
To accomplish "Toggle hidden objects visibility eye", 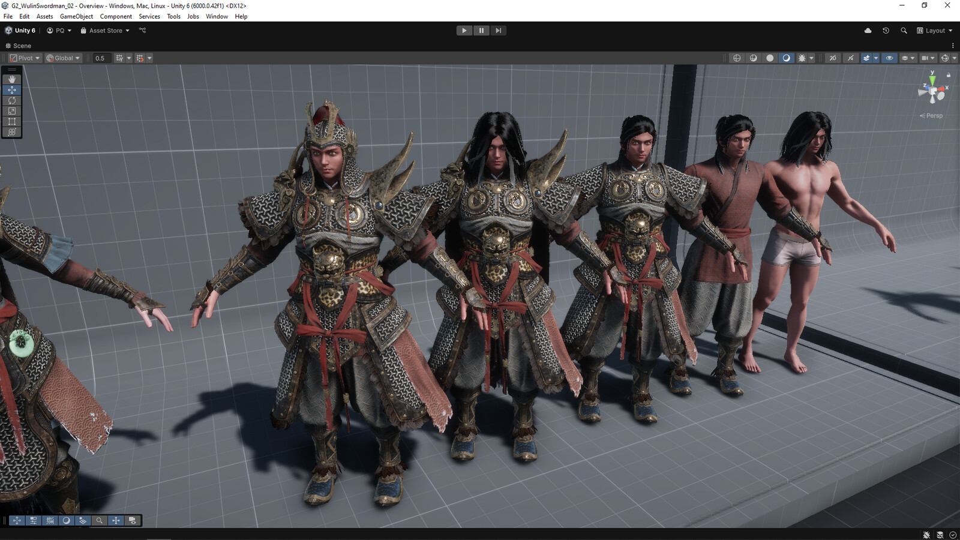I will tap(889, 58).
